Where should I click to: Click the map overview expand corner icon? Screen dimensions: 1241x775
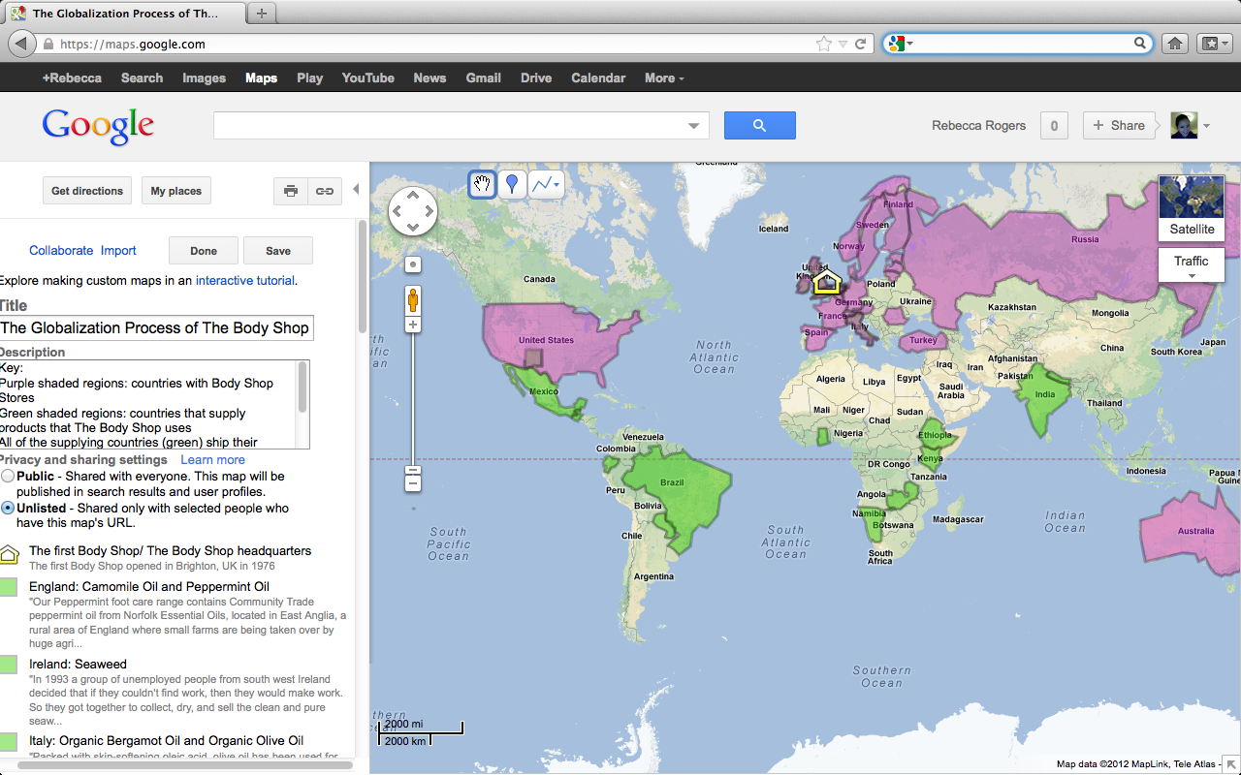click(x=1230, y=765)
